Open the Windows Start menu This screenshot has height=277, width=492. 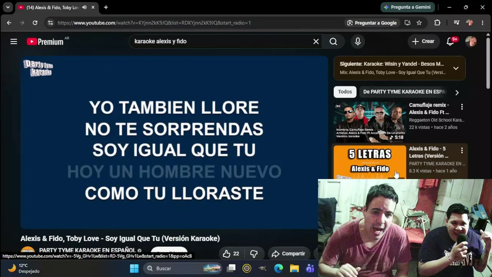click(134, 268)
